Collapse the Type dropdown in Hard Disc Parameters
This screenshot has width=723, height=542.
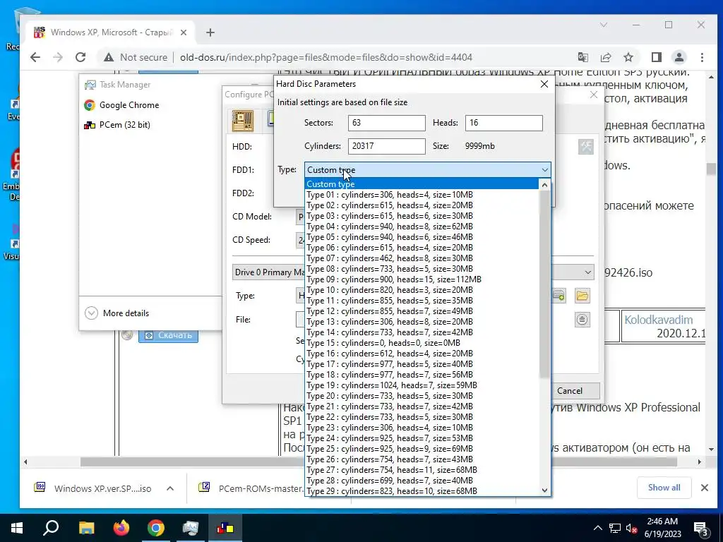click(544, 169)
